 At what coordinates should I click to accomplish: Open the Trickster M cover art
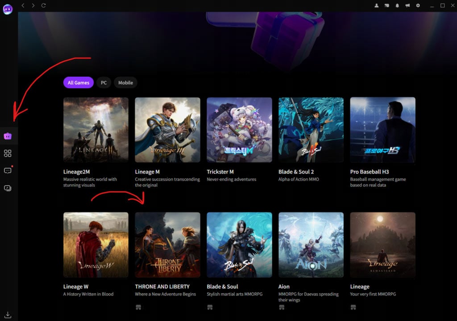[x=239, y=130]
